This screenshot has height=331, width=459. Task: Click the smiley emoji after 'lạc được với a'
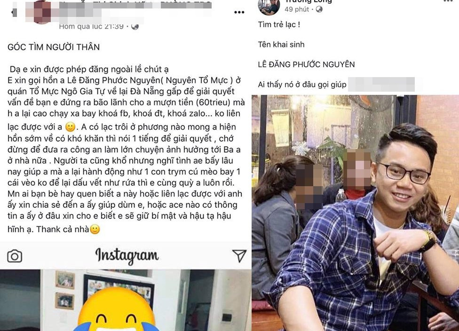click(70, 127)
